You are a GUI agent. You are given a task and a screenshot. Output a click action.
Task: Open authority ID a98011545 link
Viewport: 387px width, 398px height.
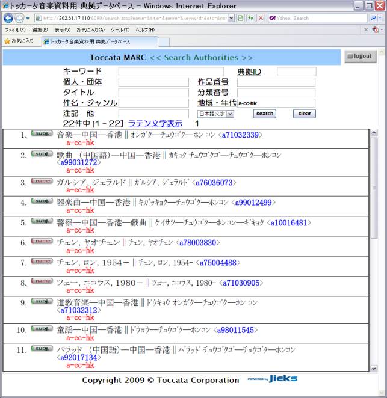pyautogui.click(x=235, y=330)
